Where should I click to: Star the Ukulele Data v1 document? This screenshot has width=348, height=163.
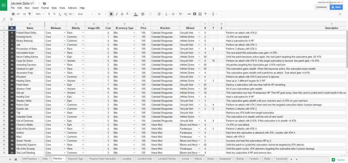click(x=39, y=3)
